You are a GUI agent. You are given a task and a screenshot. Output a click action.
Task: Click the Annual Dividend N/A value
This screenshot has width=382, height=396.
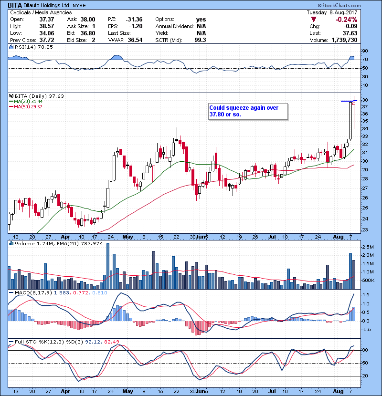[201, 26]
